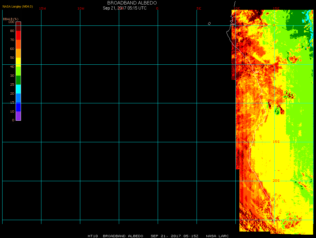Screen dimensions: 316x238
Task: Click the NASA Langley (M04.0) label
Action: (x=18, y=6)
